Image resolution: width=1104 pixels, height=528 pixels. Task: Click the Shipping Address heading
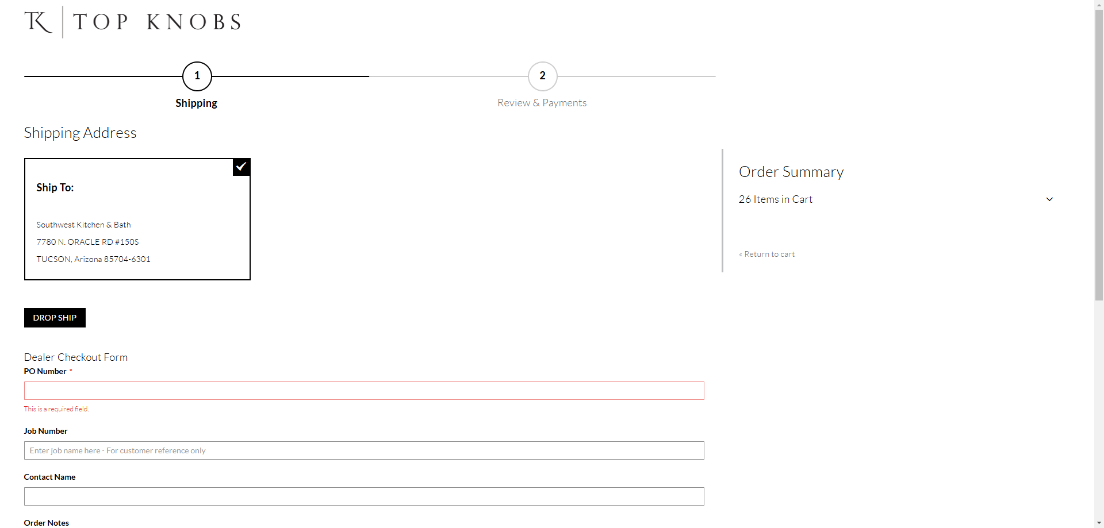(80, 133)
